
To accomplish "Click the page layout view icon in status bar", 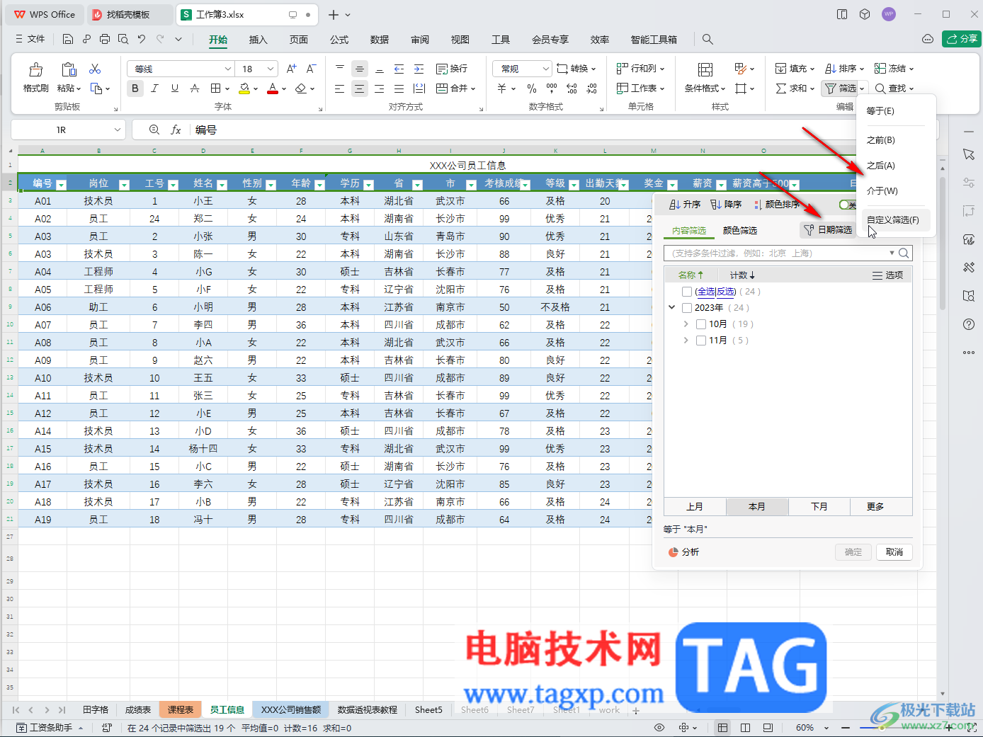I will 745,728.
